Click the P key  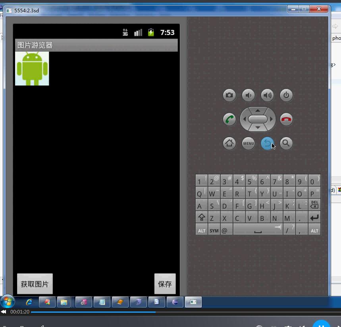click(314, 193)
